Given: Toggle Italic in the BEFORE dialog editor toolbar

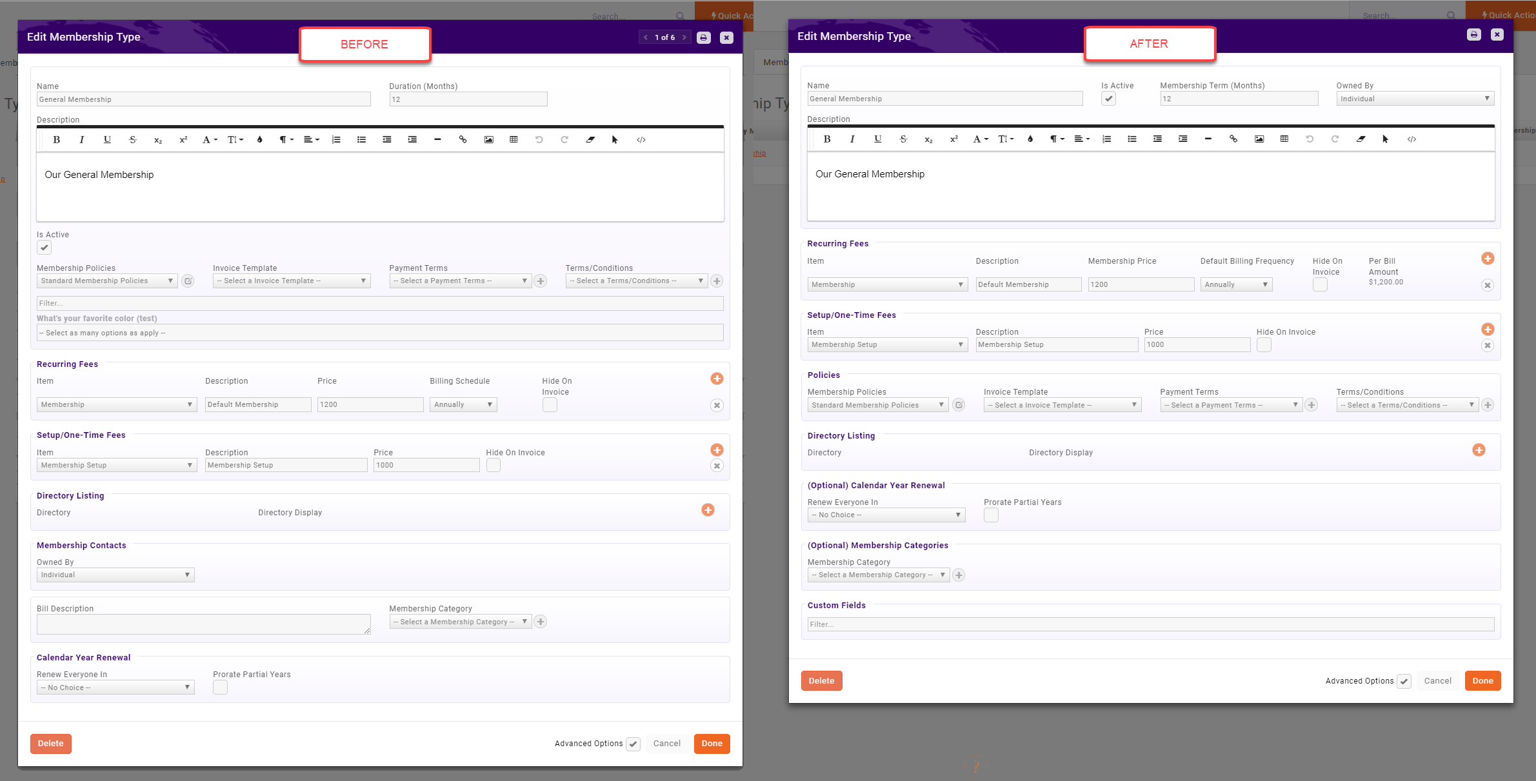Looking at the screenshot, I should 82,139.
